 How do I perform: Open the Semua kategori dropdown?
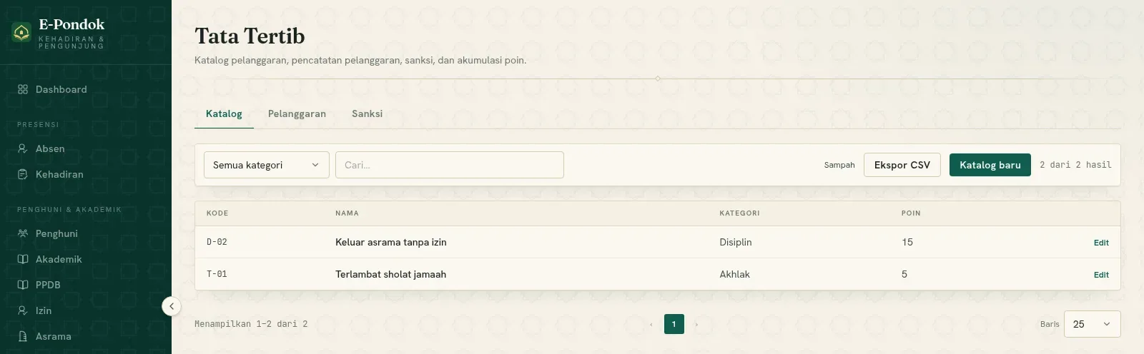[x=267, y=165]
